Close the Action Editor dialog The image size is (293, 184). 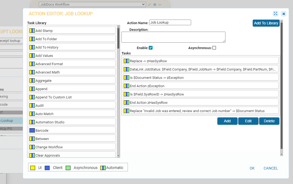pos(284,14)
